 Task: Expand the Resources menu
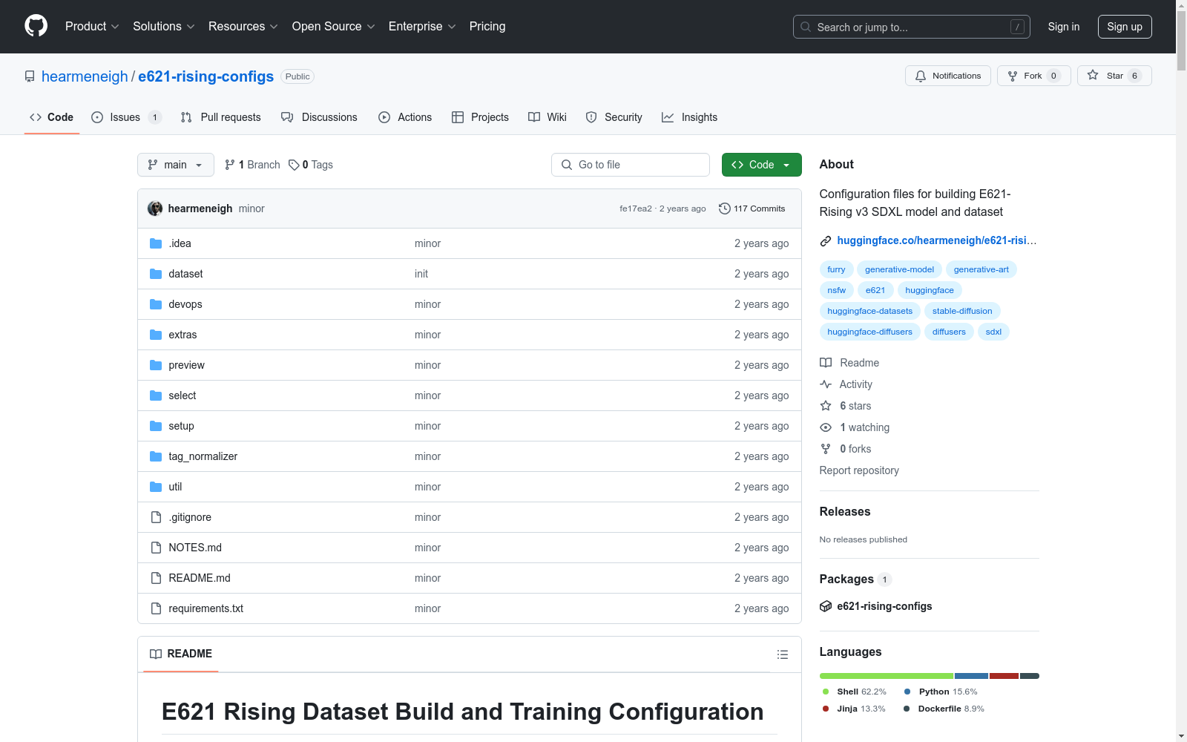(x=243, y=26)
